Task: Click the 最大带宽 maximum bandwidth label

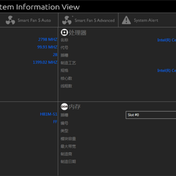Action: (x=68, y=147)
